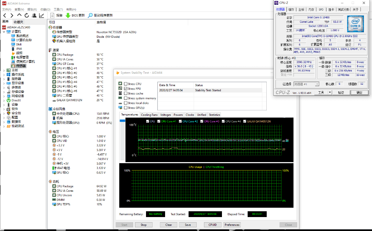The image size is (372, 231).
Task: Open 电源管理 power management entry
Action: 22,57
